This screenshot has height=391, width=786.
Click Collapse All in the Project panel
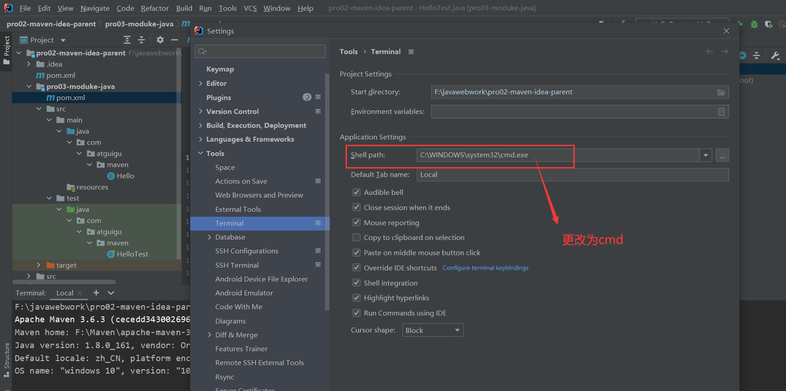coord(141,40)
